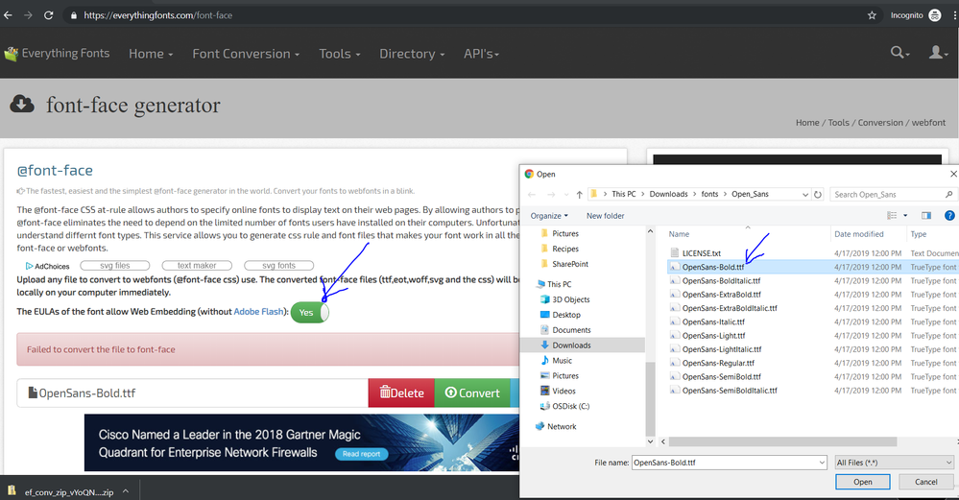Click the Cancel button in dialog
The width and height of the screenshot is (959, 500).
pyautogui.click(x=925, y=482)
